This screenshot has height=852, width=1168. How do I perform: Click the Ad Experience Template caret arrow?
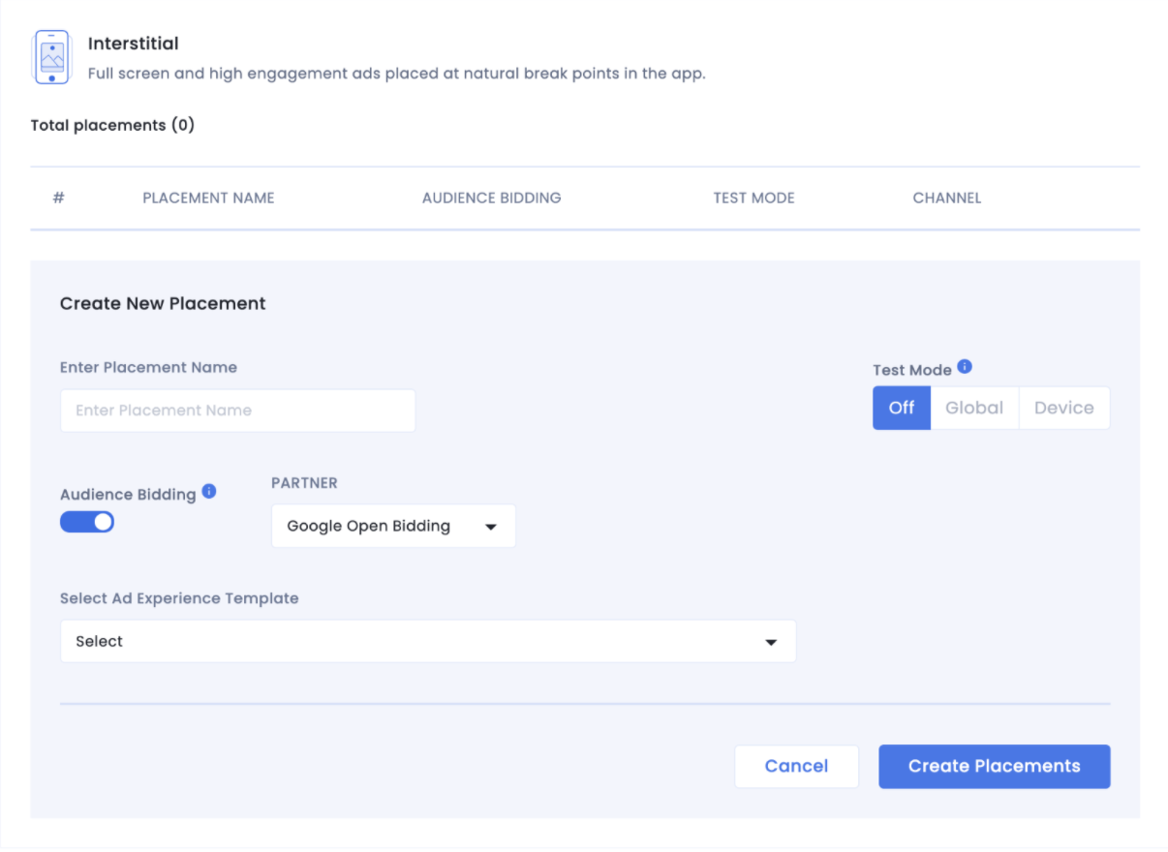click(x=771, y=642)
